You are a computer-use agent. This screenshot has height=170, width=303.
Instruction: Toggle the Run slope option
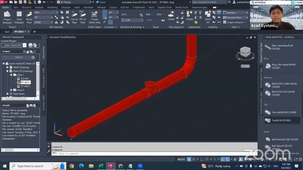(x=159, y=15)
